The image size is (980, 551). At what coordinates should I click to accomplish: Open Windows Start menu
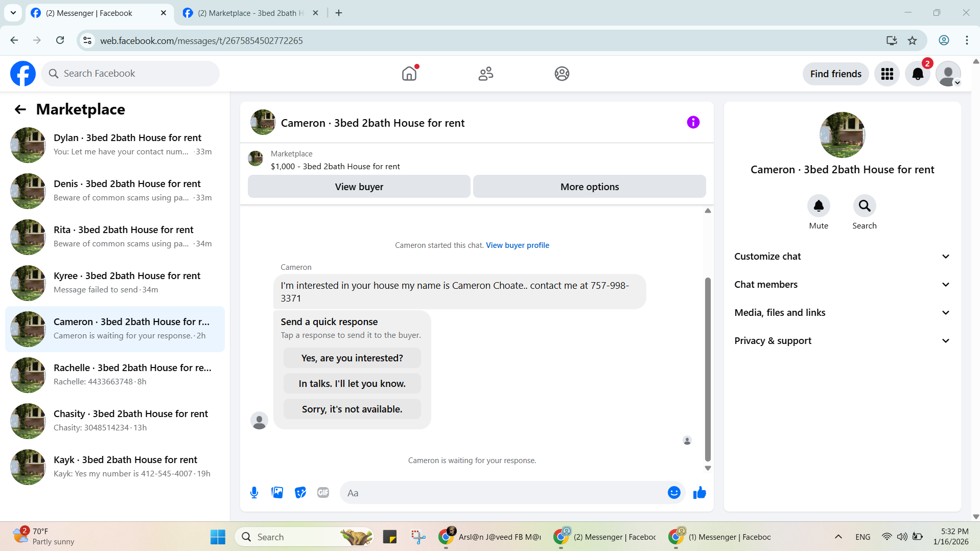click(218, 537)
